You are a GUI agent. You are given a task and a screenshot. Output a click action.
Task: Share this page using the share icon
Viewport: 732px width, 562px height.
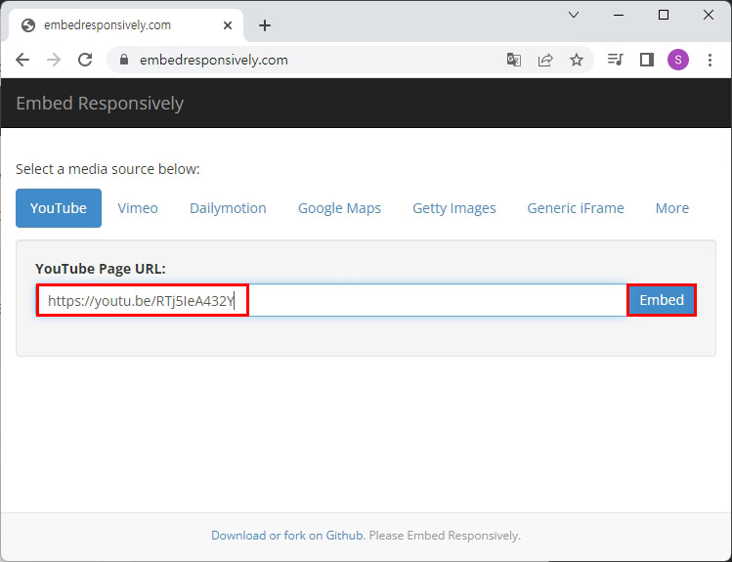pyautogui.click(x=545, y=60)
